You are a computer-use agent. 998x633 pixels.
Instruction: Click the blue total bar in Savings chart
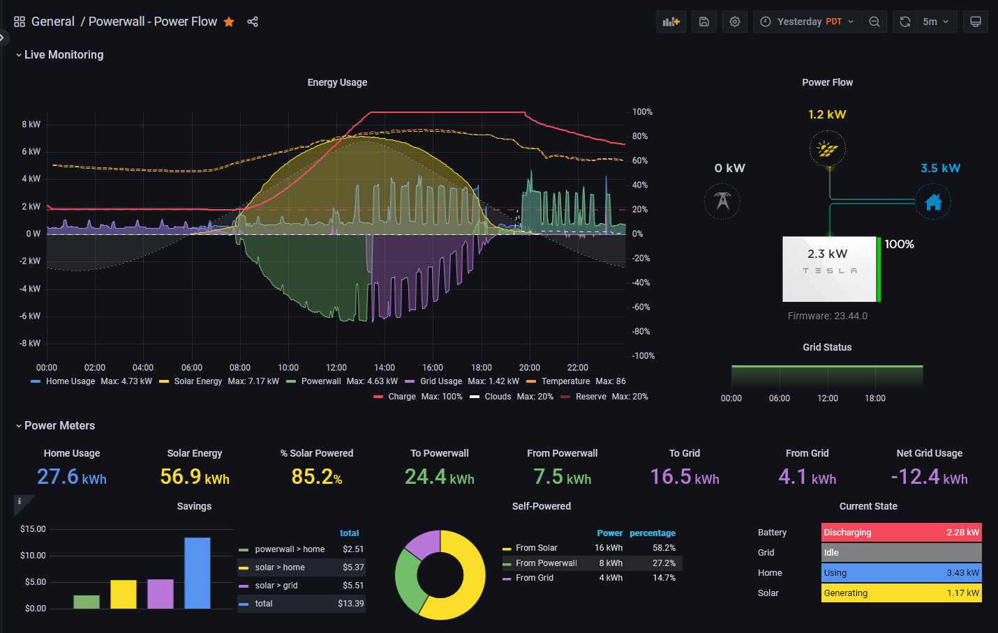(x=198, y=573)
